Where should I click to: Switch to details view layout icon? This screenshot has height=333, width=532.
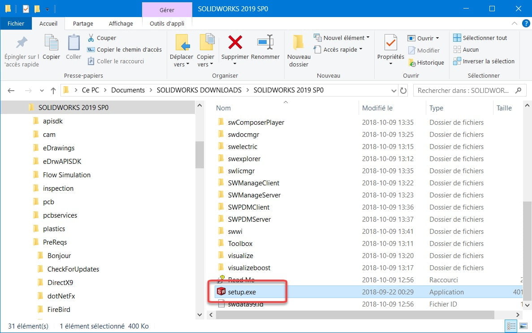pos(511,326)
